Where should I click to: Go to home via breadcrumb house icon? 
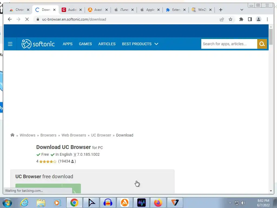pos(12,135)
